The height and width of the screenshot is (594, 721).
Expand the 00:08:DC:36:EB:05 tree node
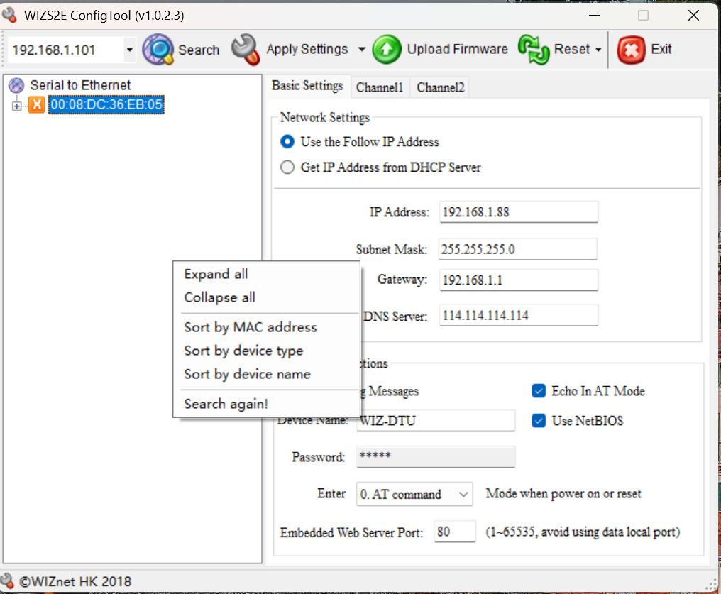click(x=16, y=106)
